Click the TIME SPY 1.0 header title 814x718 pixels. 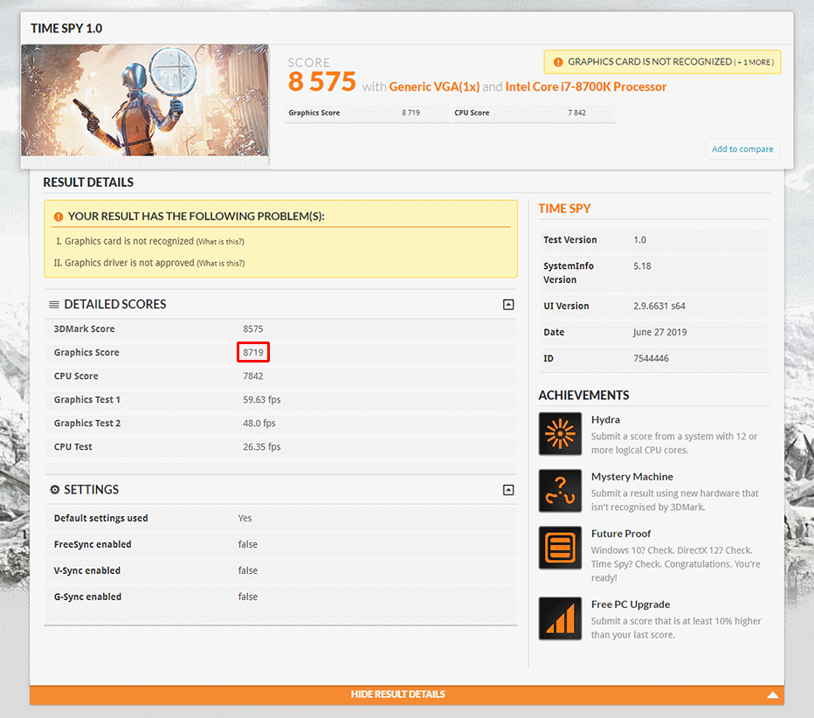tap(66, 29)
